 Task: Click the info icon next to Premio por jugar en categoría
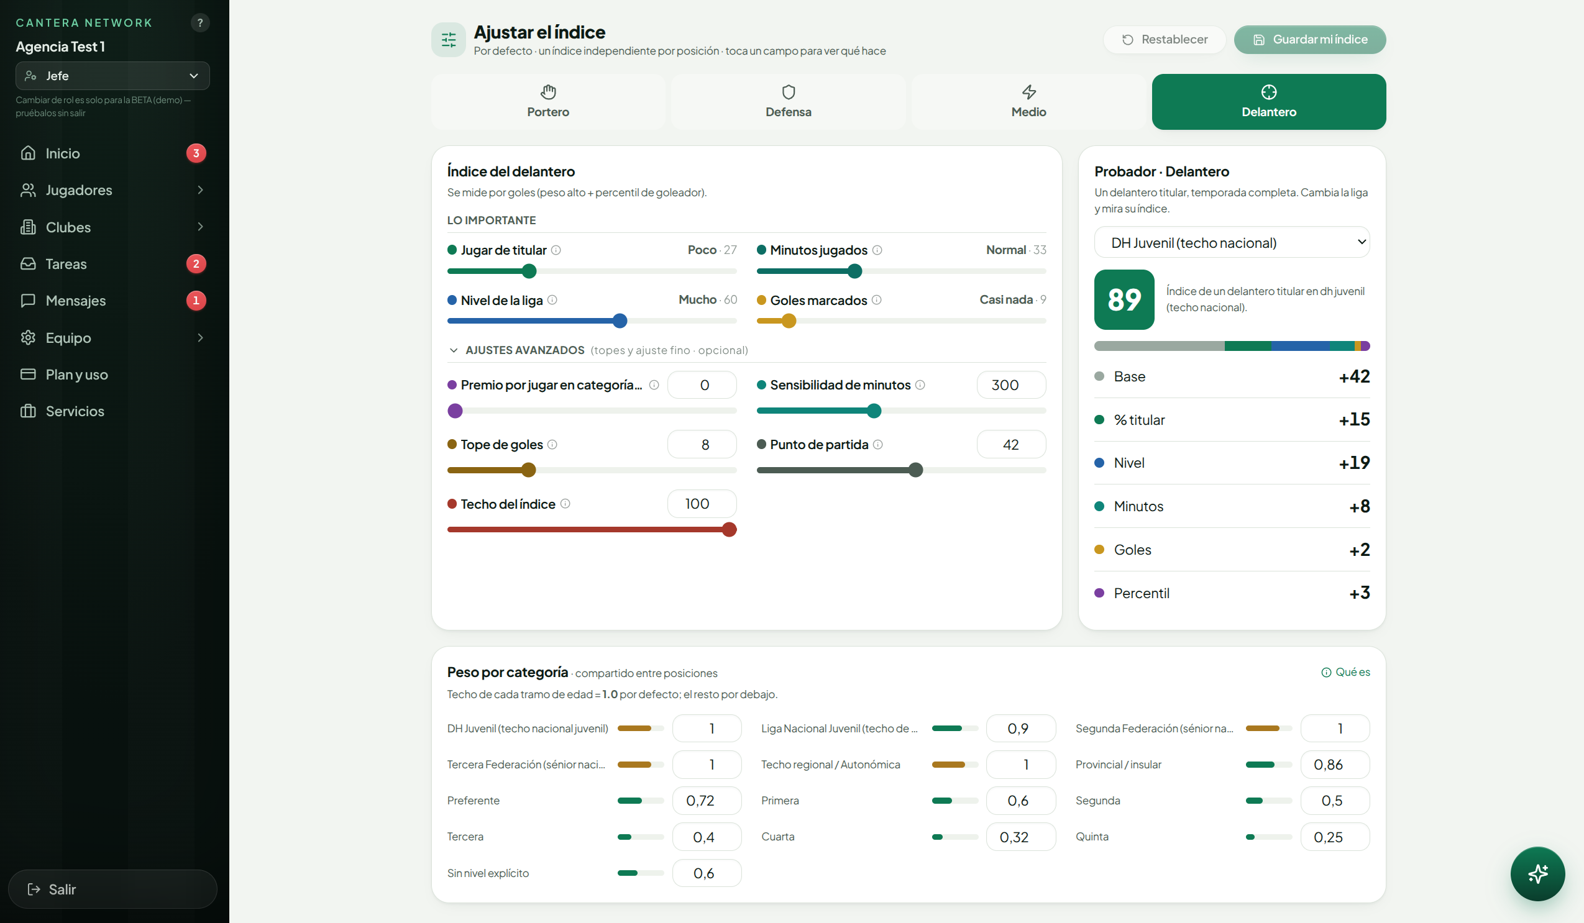tap(654, 384)
